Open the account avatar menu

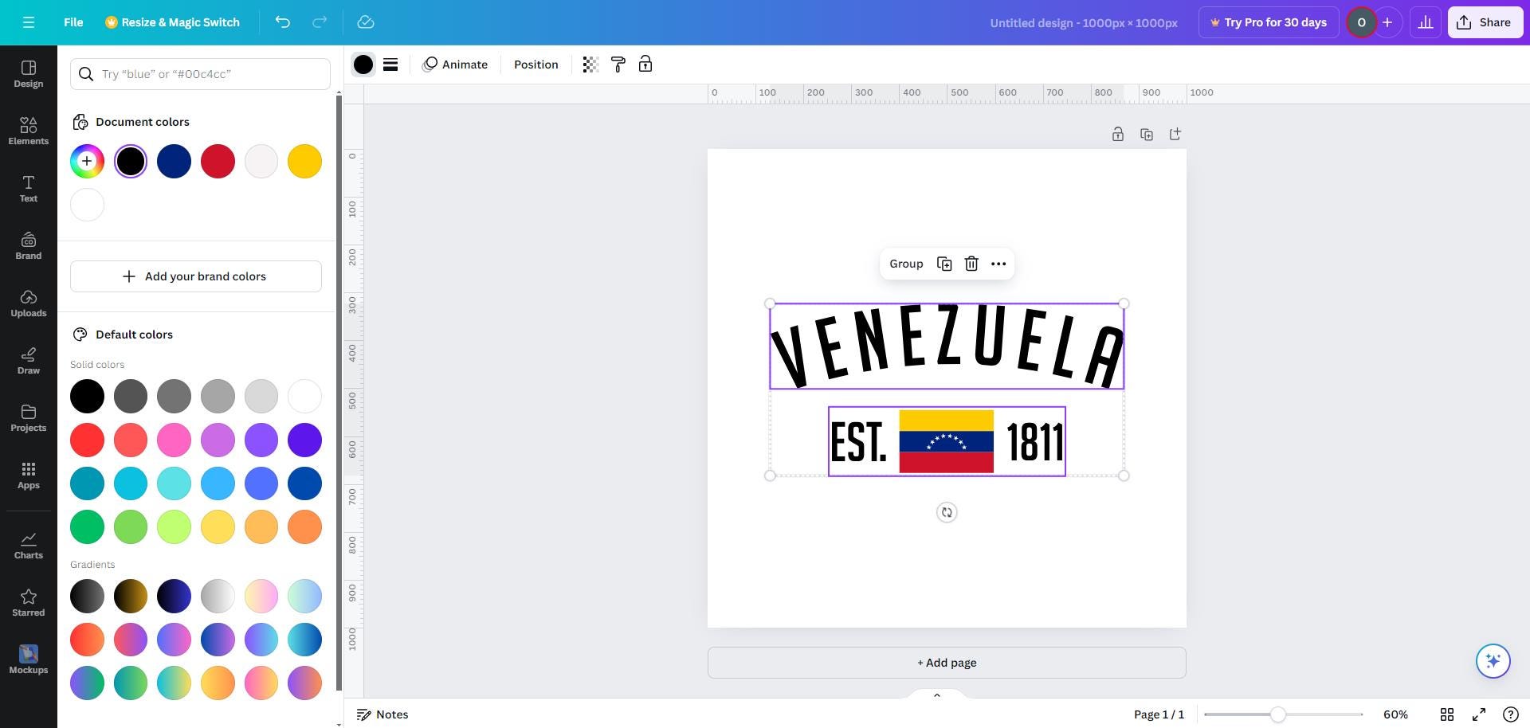pyautogui.click(x=1362, y=22)
